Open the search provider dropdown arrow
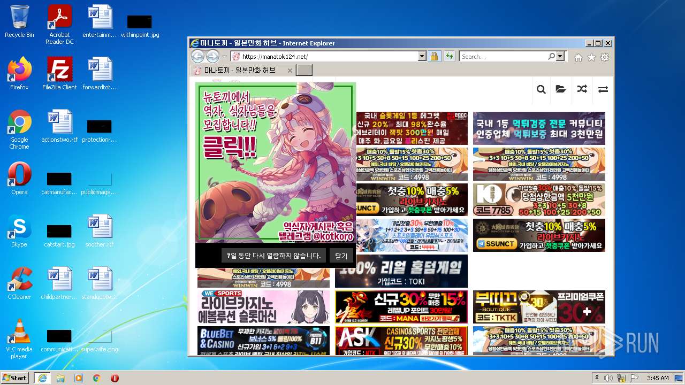This screenshot has width=685, height=385. 560,56
